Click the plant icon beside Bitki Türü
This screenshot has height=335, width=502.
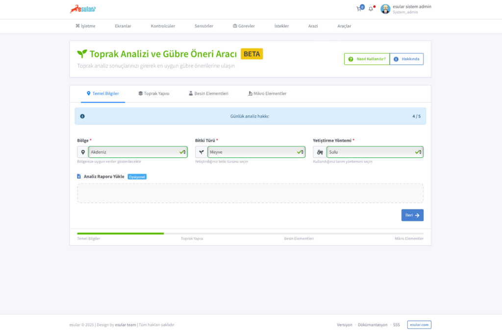tap(201, 152)
